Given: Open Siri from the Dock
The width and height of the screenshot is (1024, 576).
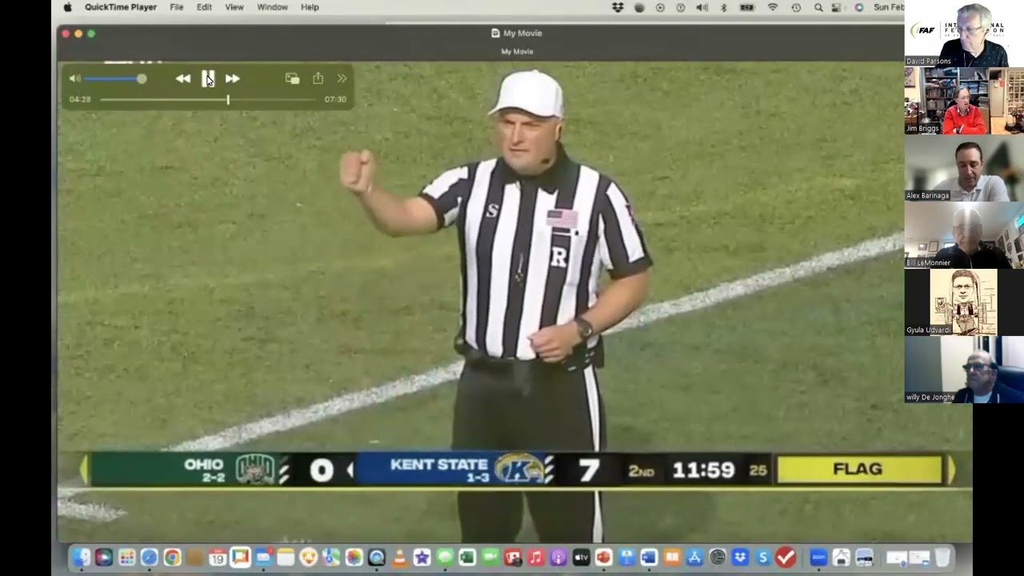Looking at the screenshot, I should coord(104,558).
